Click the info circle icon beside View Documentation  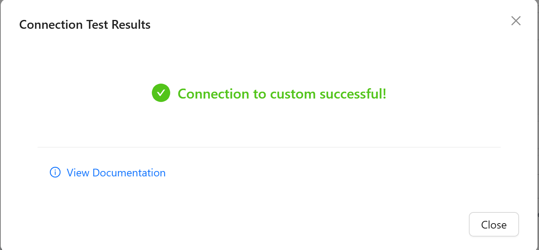pos(55,173)
